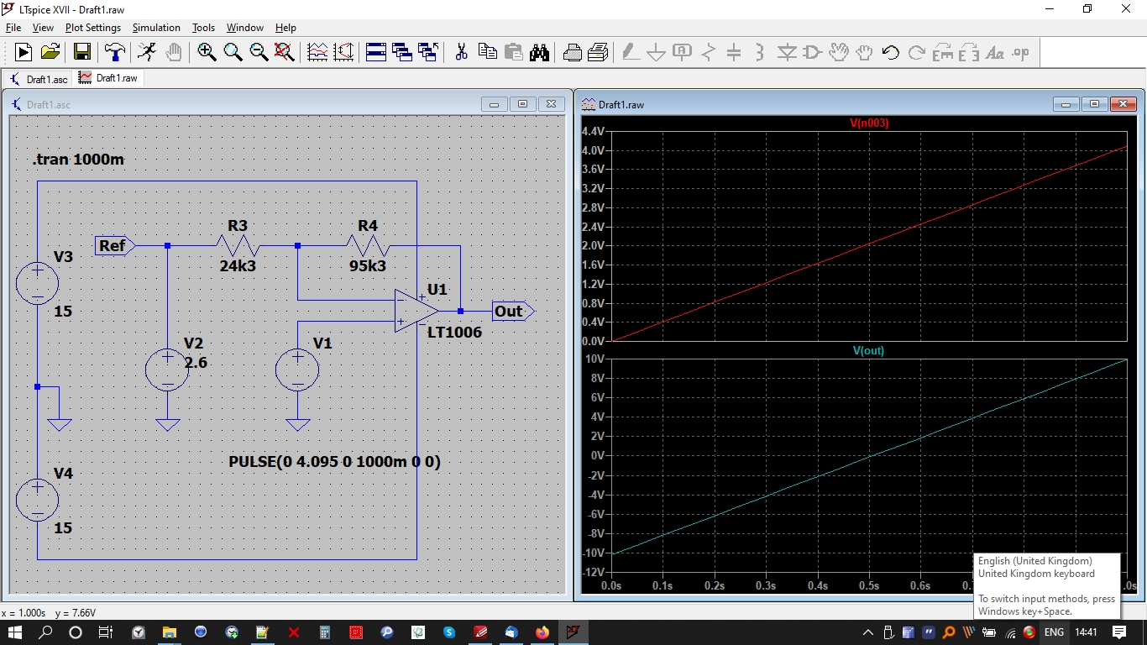Switch to the Draft1.asc tab
Image resolution: width=1147 pixels, height=645 pixels.
(39, 79)
